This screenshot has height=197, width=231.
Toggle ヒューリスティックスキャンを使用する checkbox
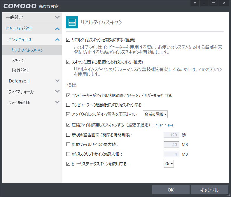(x=68, y=163)
